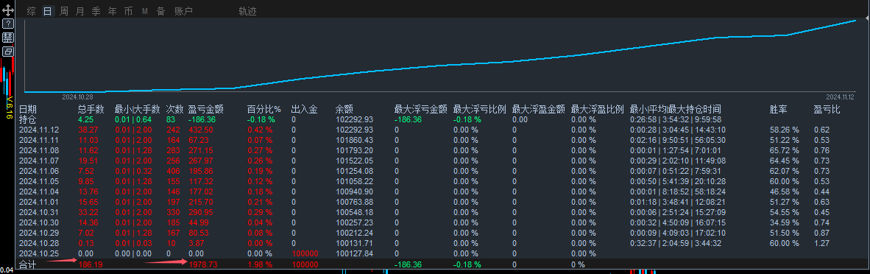This screenshot has height=274, width=870.
Task: Click the M tab
Action: pyautogui.click(x=145, y=11)
